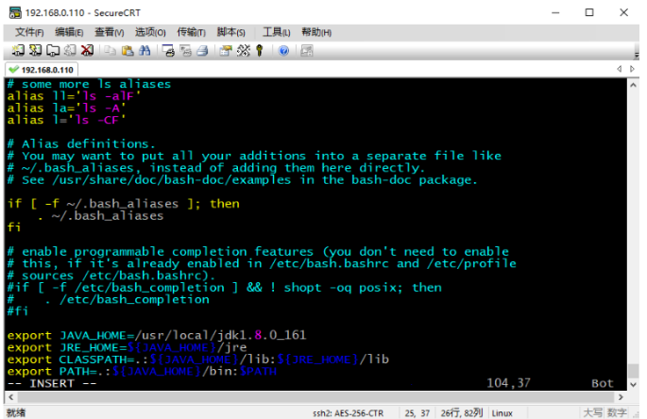Click the '# sources /etc/bash.bashrc).' line
This screenshot has height=419, width=647.
[x=111, y=276]
